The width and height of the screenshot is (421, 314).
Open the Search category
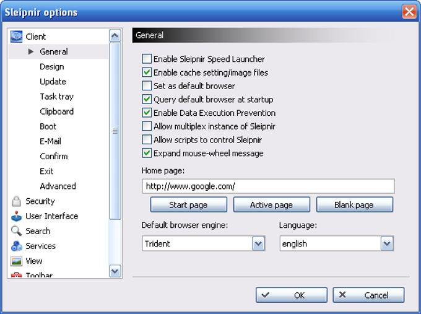click(38, 231)
